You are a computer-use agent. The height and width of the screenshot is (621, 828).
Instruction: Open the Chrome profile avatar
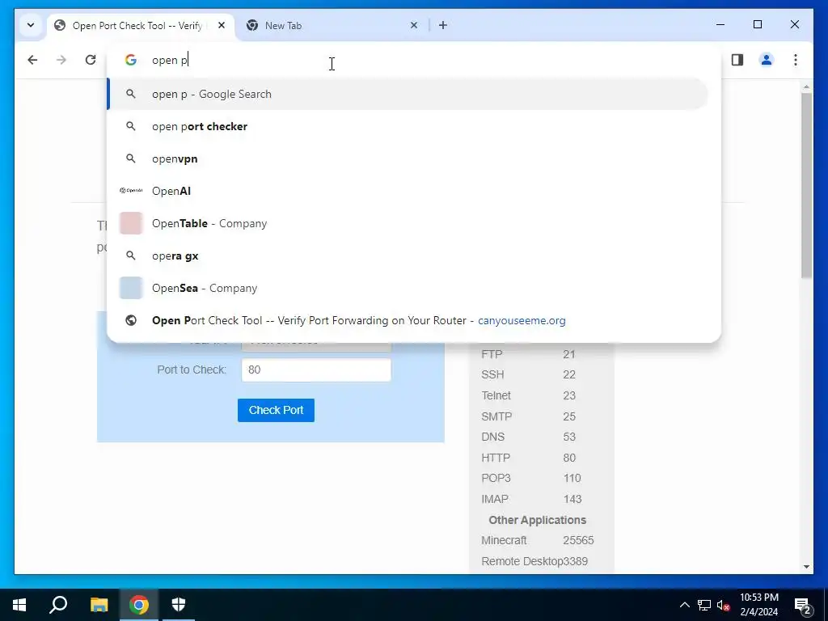pos(767,60)
